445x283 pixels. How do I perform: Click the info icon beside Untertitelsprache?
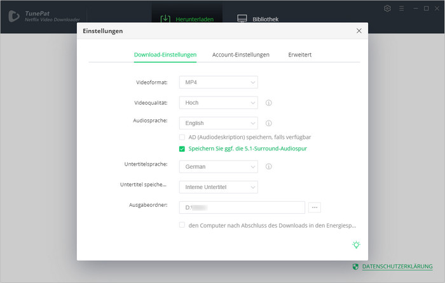[x=269, y=167]
